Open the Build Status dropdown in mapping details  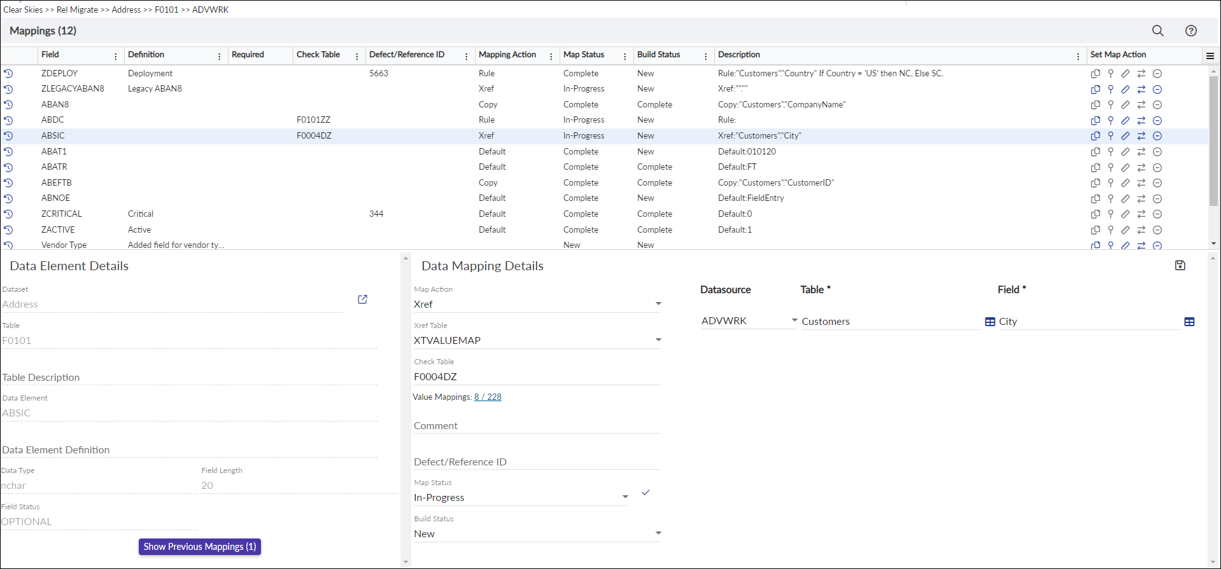[x=658, y=533]
